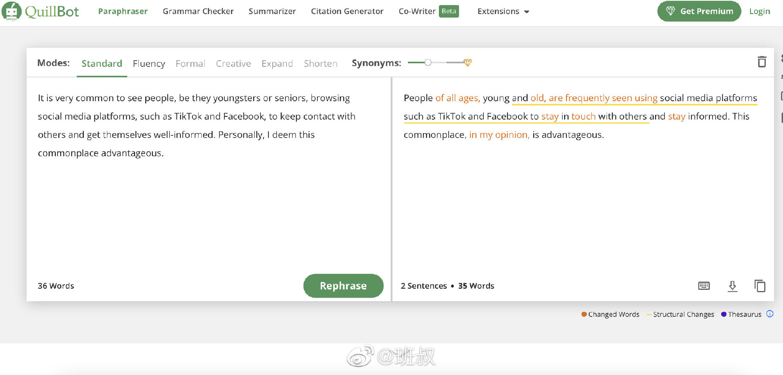Open the Grammar Checker page

198,11
